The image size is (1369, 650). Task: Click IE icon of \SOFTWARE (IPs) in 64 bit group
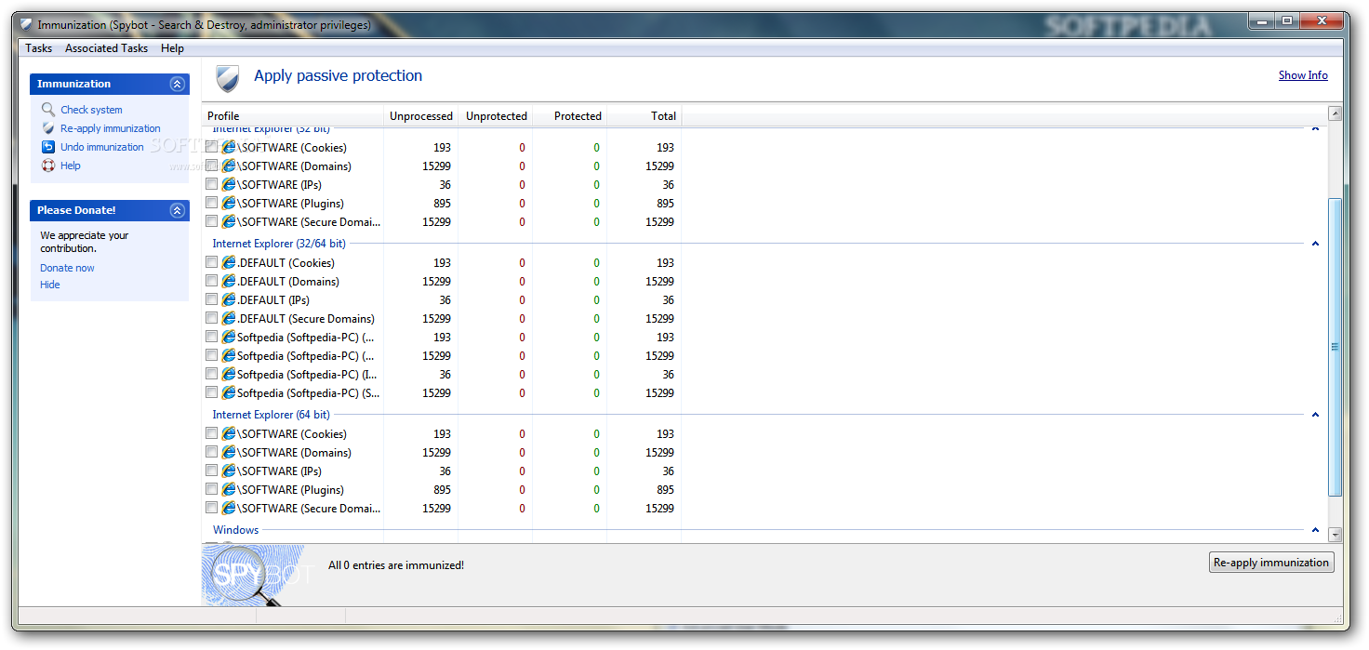[x=229, y=471]
